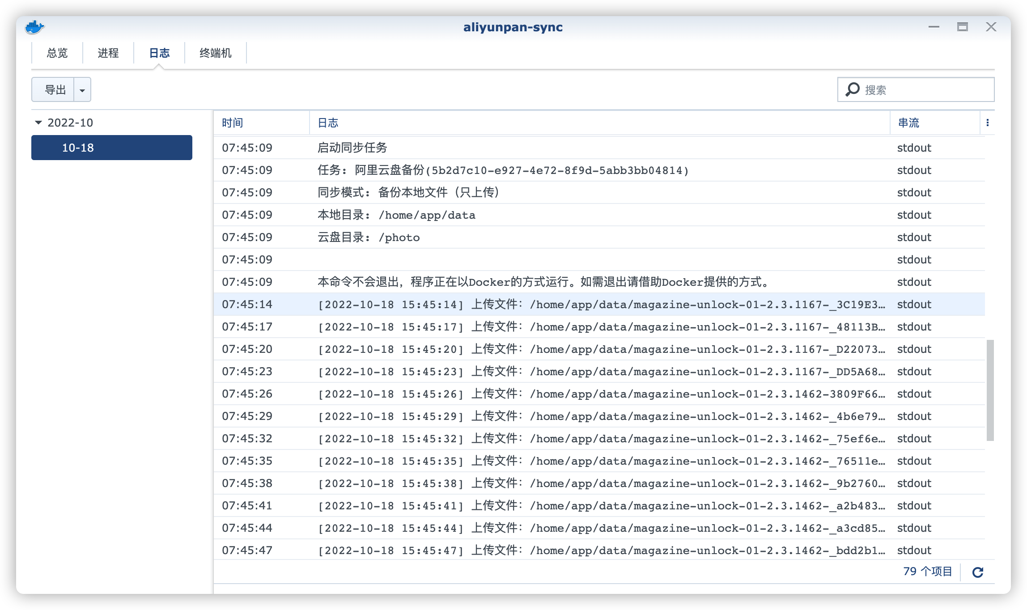The height and width of the screenshot is (610, 1027).
Task: Sort by the 时间 column header
Action: pyautogui.click(x=262, y=123)
